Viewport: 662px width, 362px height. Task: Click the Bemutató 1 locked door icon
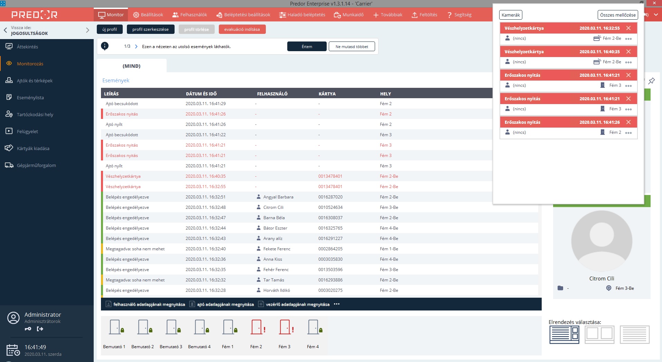click(x=116, y=327)
